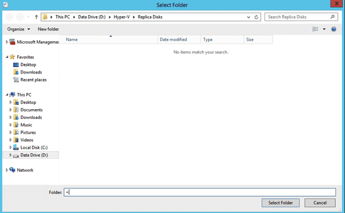Expand the Pictures node
345x213 pixels.
[10, 132]
